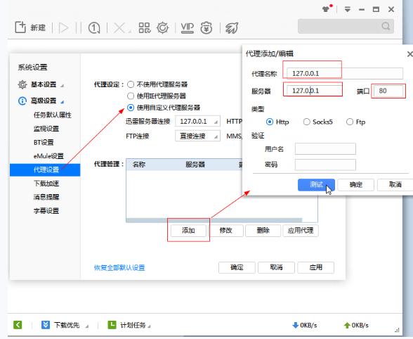Screen dimensions: 413x339
Task: Open BT设置 in the sidebar
Action: pos(44,142)
